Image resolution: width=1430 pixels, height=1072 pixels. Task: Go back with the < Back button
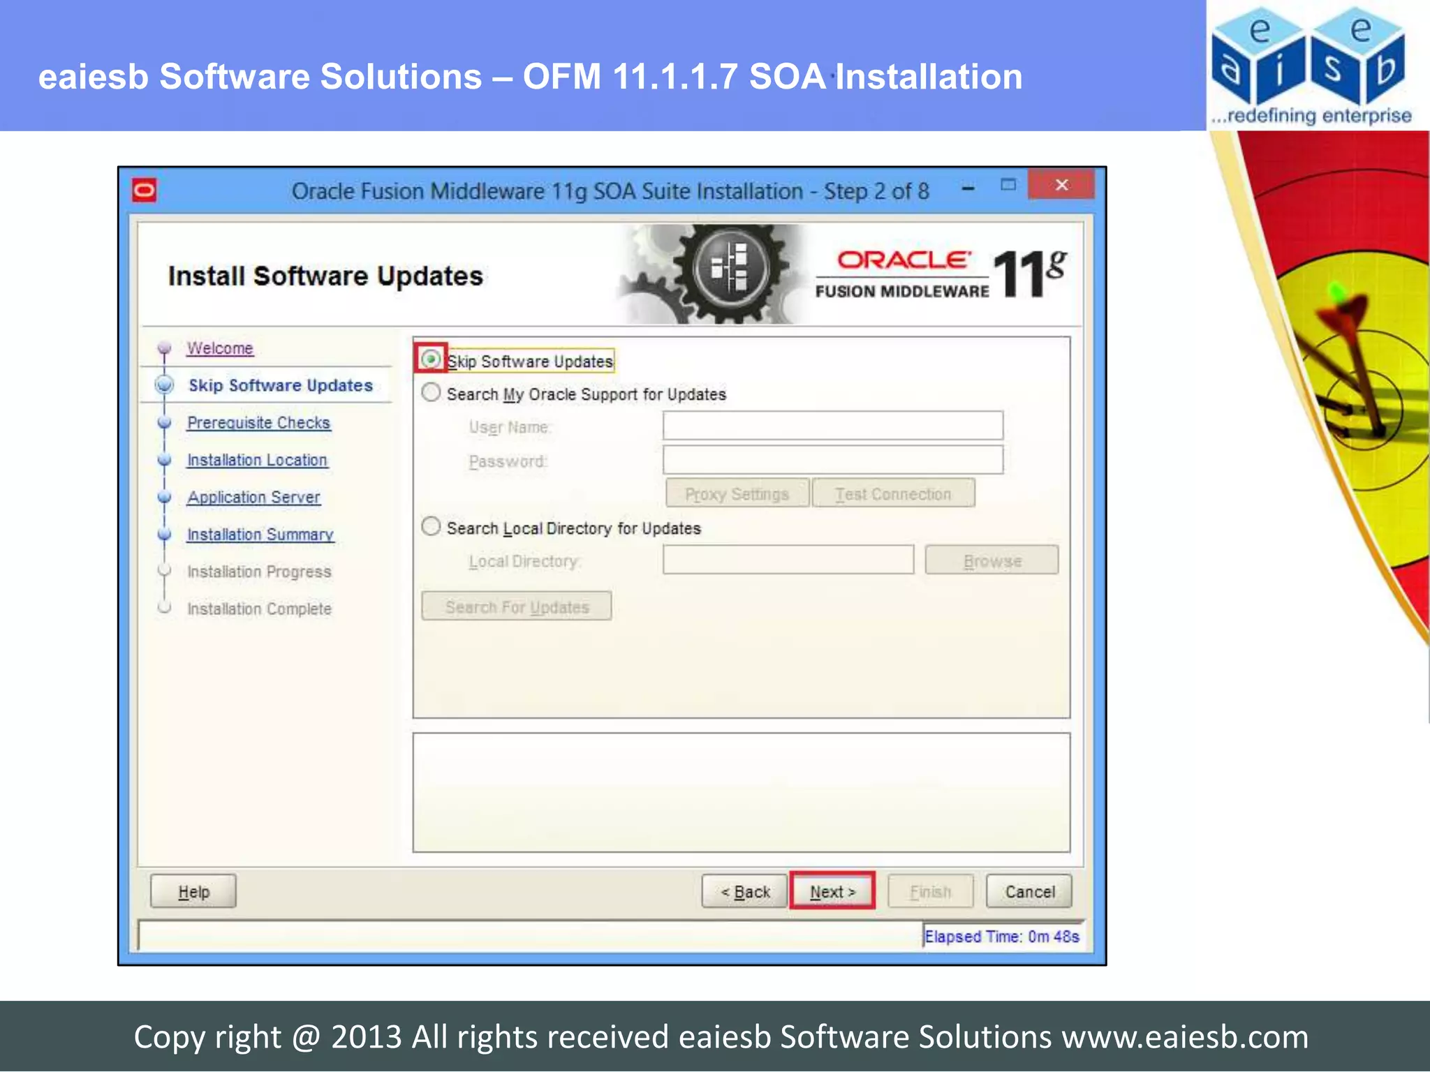(744, 891)
